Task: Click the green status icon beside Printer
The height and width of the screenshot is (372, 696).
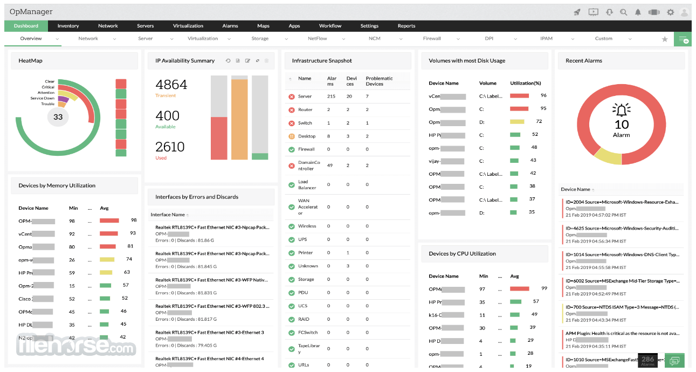Action: click(292, 253)
